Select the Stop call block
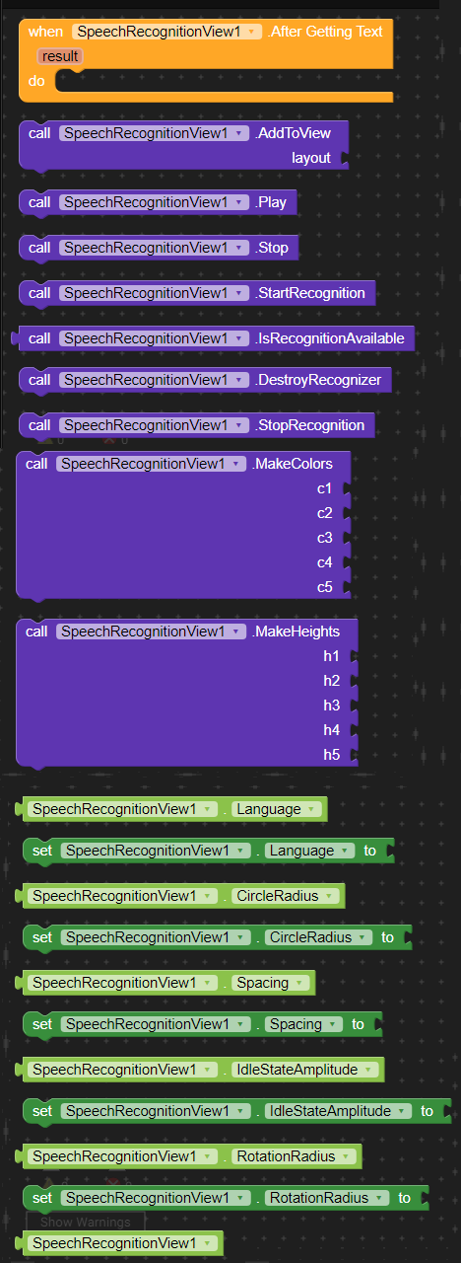 point(158,248)
